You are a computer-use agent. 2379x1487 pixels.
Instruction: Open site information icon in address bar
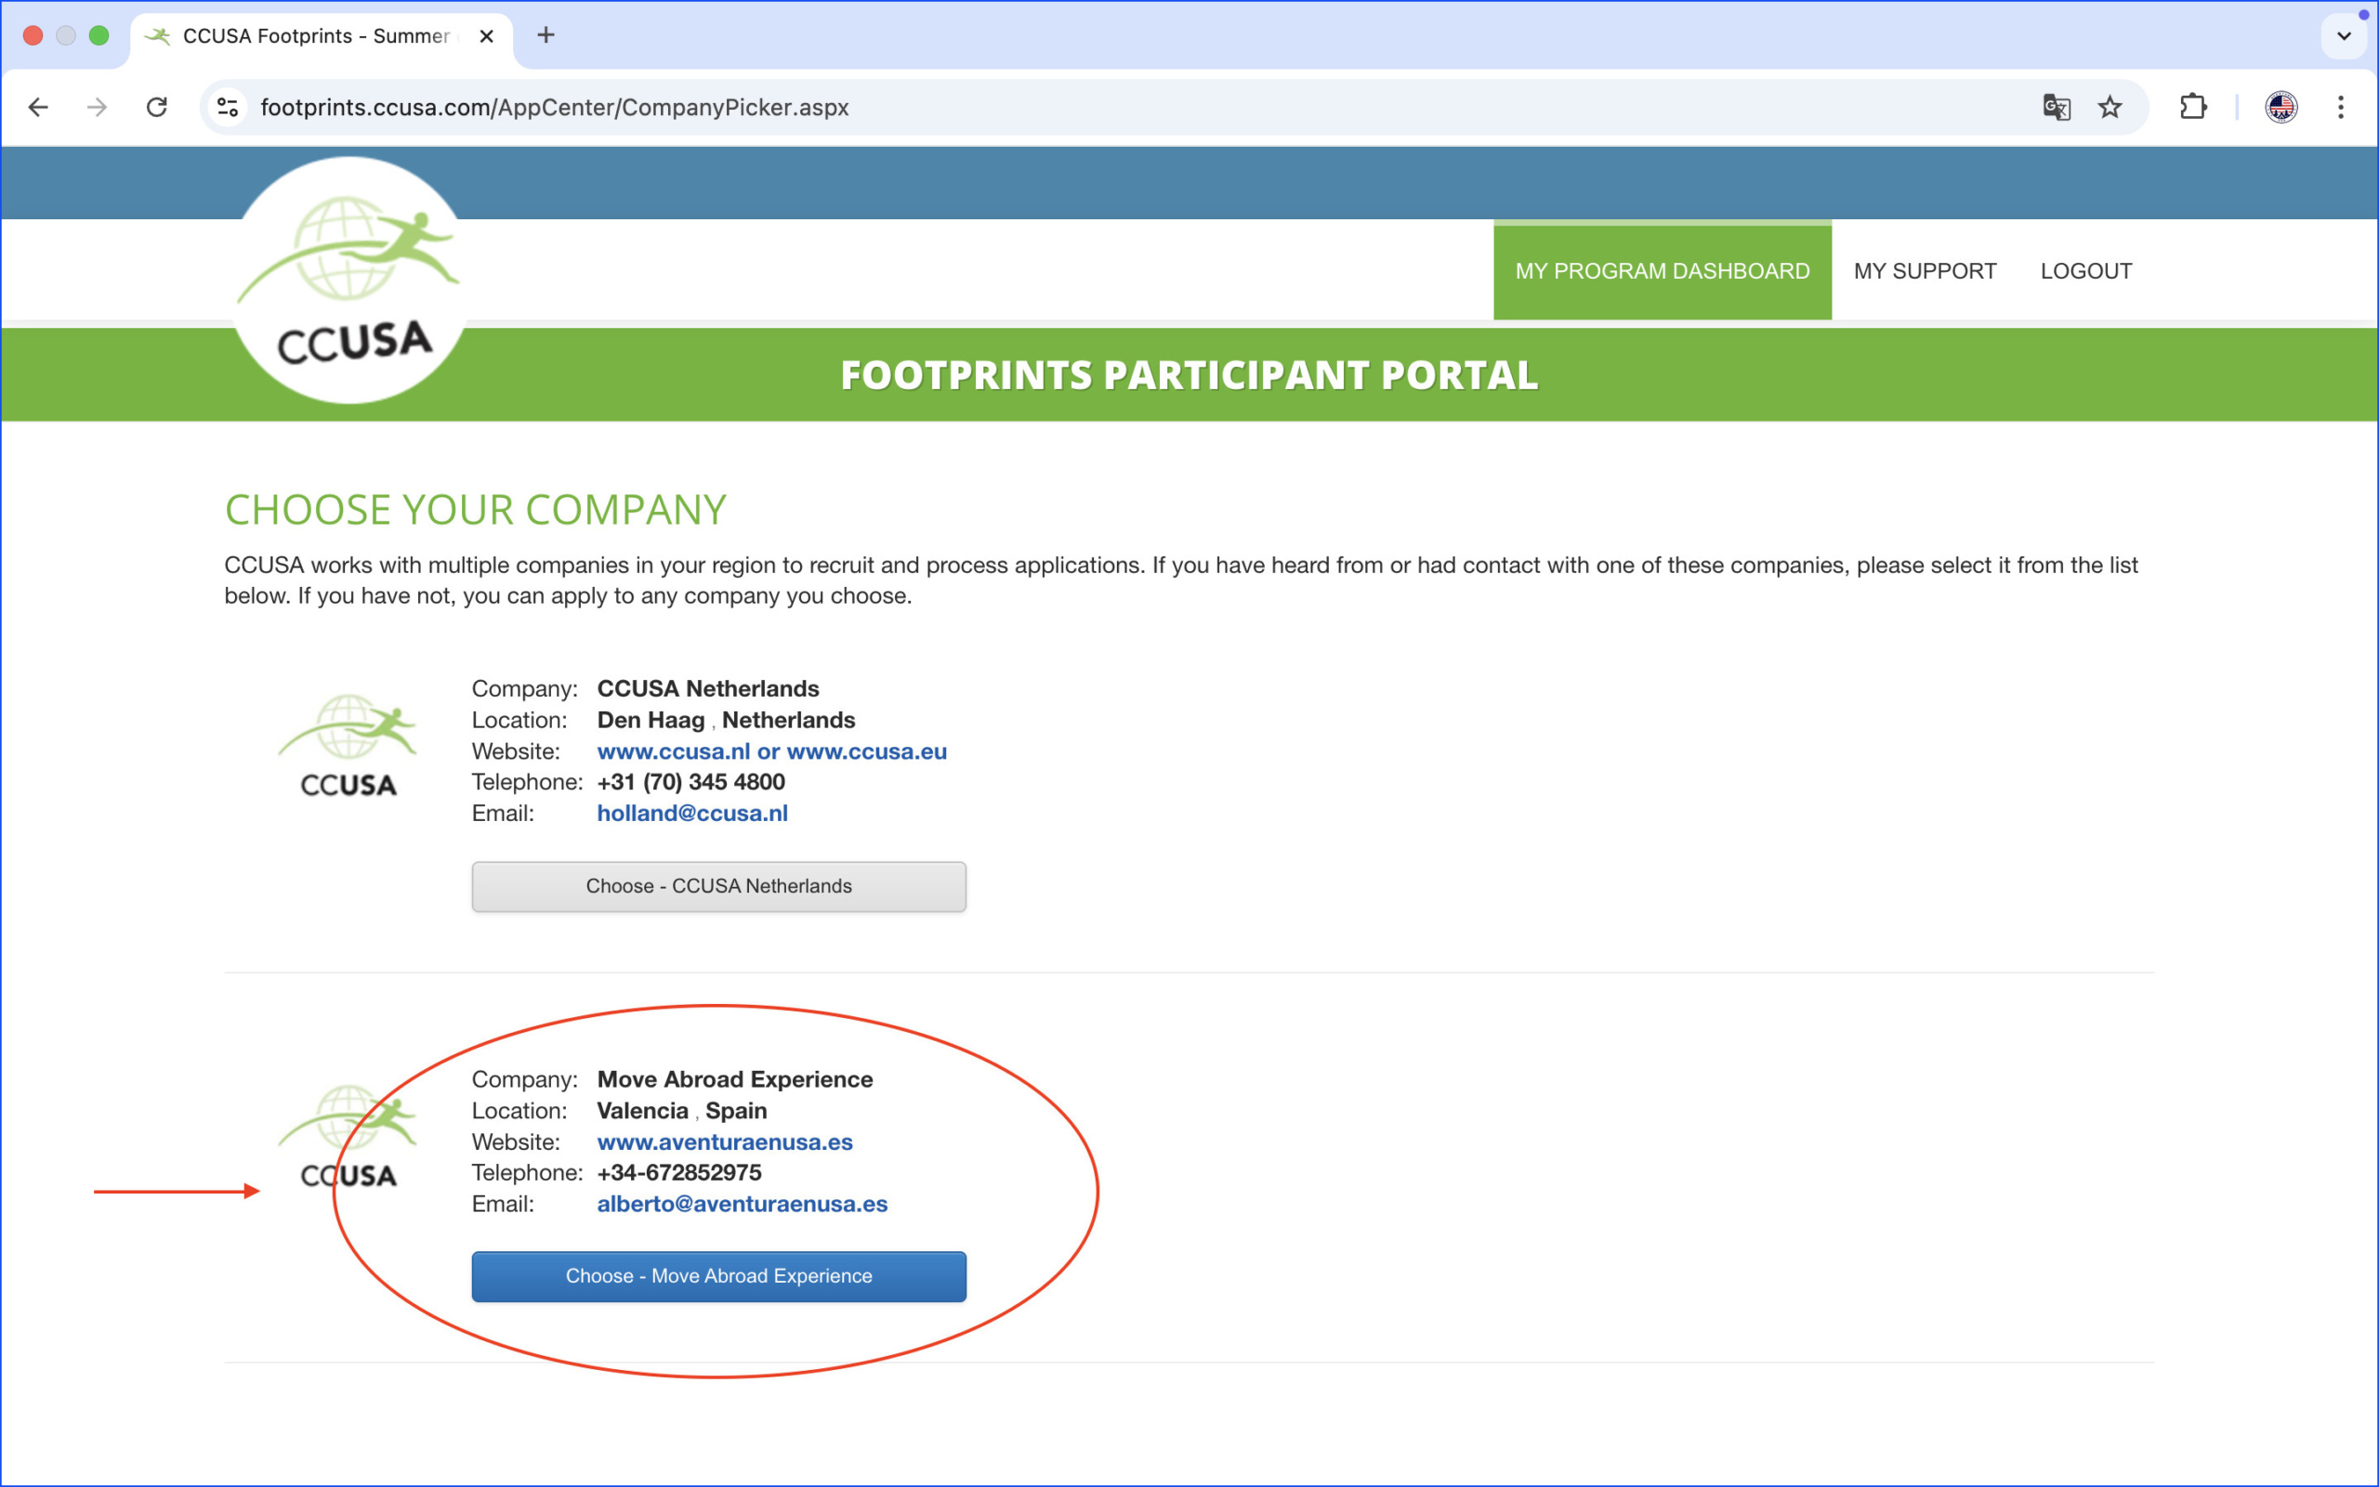pos(229,107)
